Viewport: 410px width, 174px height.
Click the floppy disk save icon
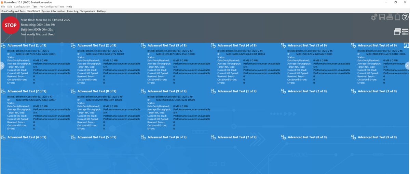click(382, 17)
